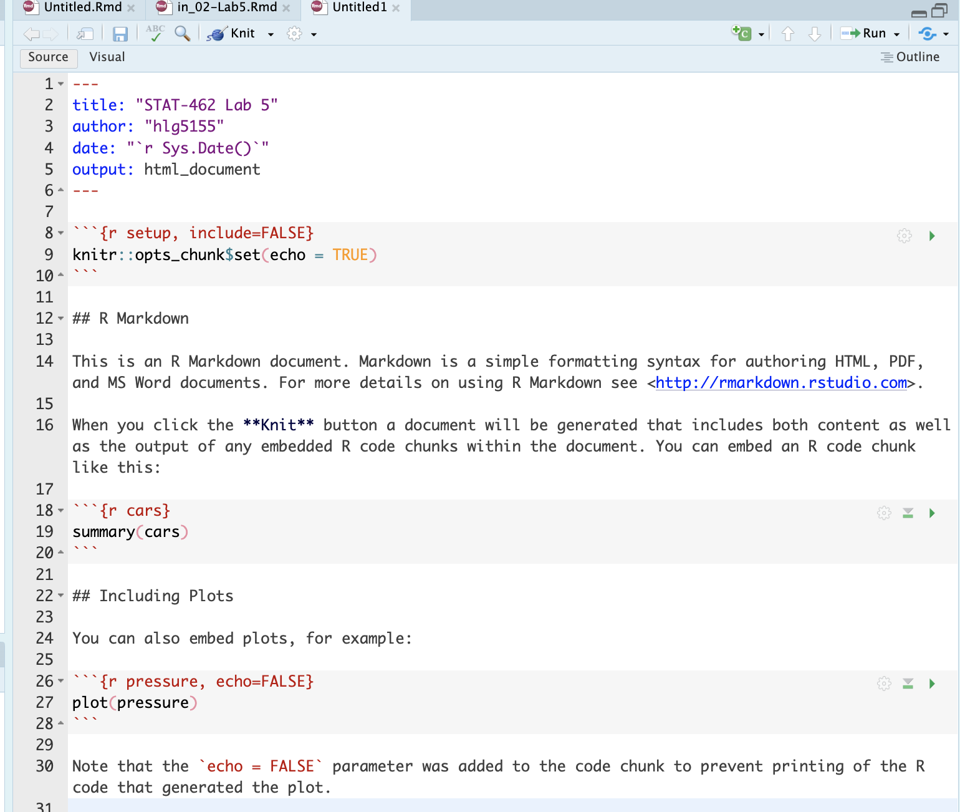Screen dimensions: 960x812
Task: Click the output html_document line
Action: 166,169
